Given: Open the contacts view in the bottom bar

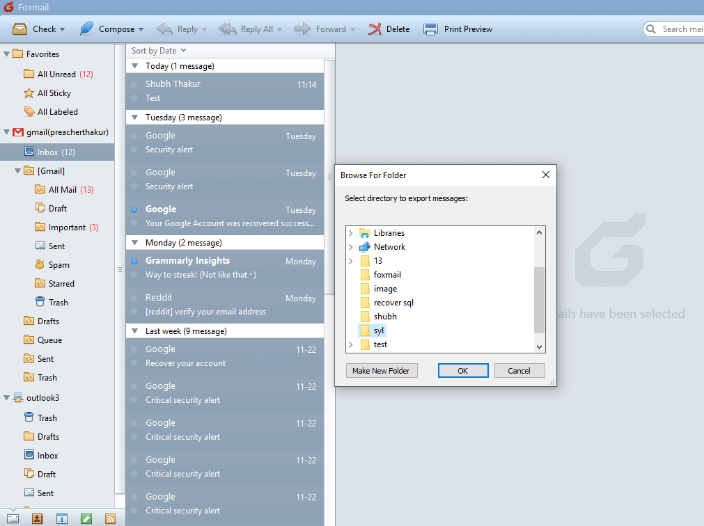Looking at the screenshot, I should pos(37,518).
